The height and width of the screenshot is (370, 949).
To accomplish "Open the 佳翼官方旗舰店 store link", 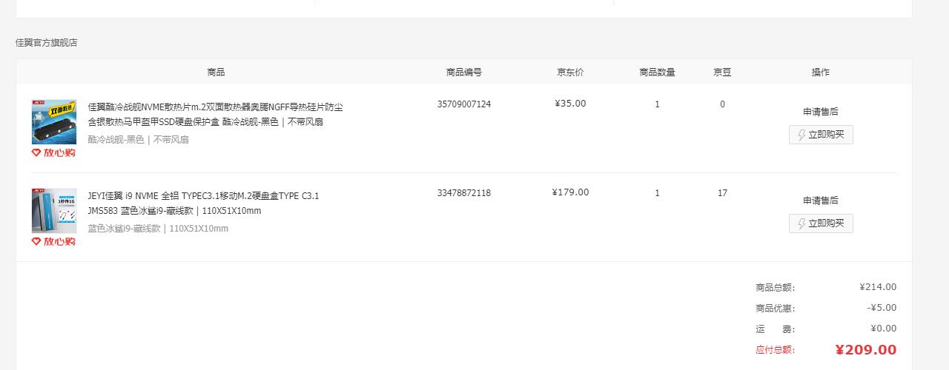I will pos(46,43).
